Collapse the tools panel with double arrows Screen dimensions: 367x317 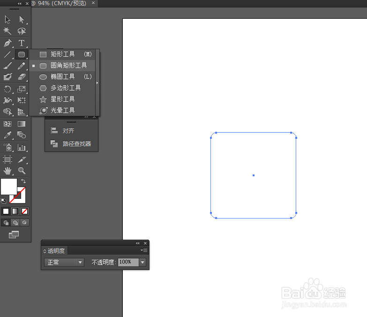[x=19, y=3]
